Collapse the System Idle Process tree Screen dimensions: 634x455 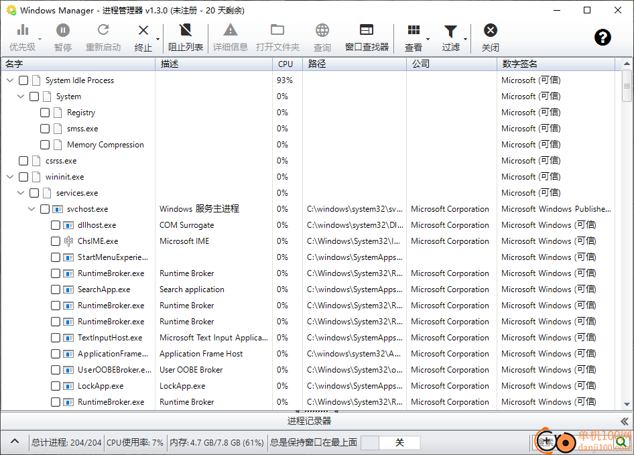[x=11, y=80]
